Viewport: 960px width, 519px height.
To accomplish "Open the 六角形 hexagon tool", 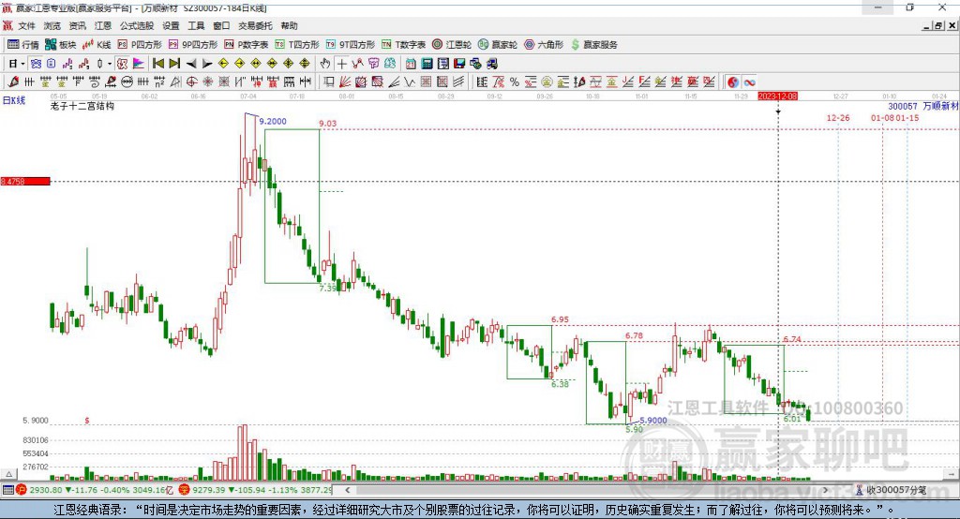I will (x=544, y=45).
